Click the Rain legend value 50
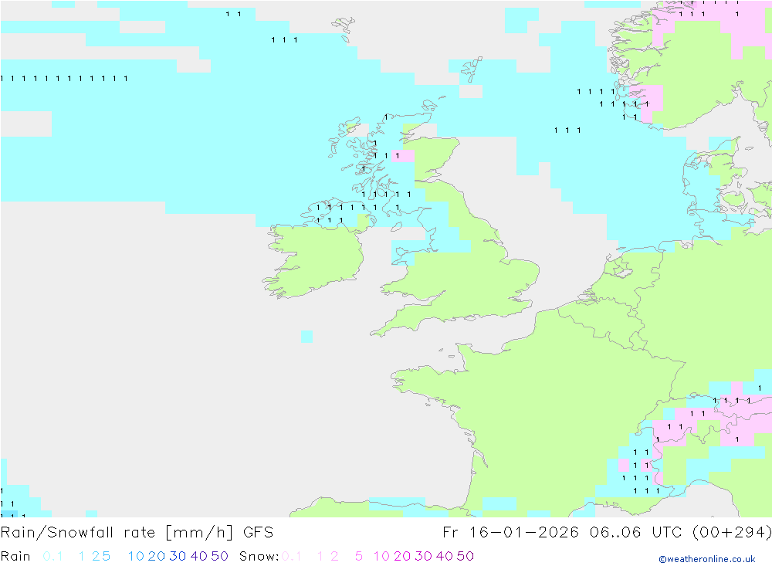The height and width of the screenshot is (566, 772). (x=220, y=556)
